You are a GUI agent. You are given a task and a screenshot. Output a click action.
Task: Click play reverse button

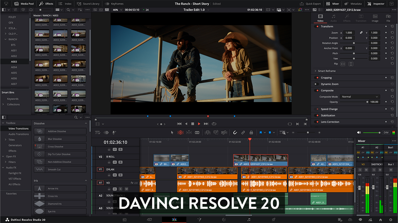point(186,124)
